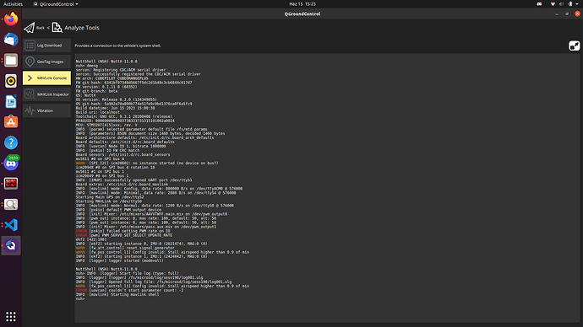This screenshot has width=583, height=327.
Task: Show Applications grid button
Action: [x=11, y=316]
